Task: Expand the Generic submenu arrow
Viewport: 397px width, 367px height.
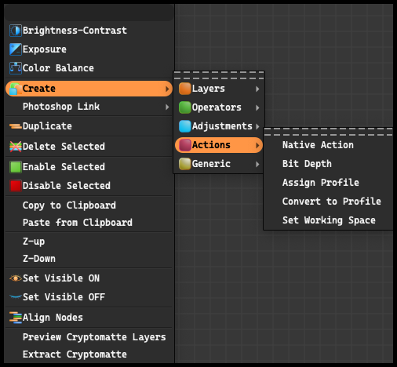Action: [257, 164]
